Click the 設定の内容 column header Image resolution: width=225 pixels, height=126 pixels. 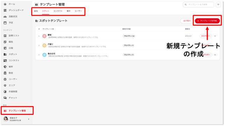click(126, 29)
